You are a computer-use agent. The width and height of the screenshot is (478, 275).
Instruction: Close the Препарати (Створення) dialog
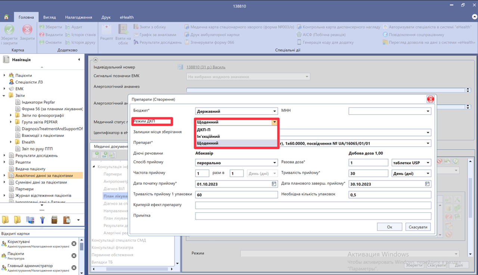431,99
